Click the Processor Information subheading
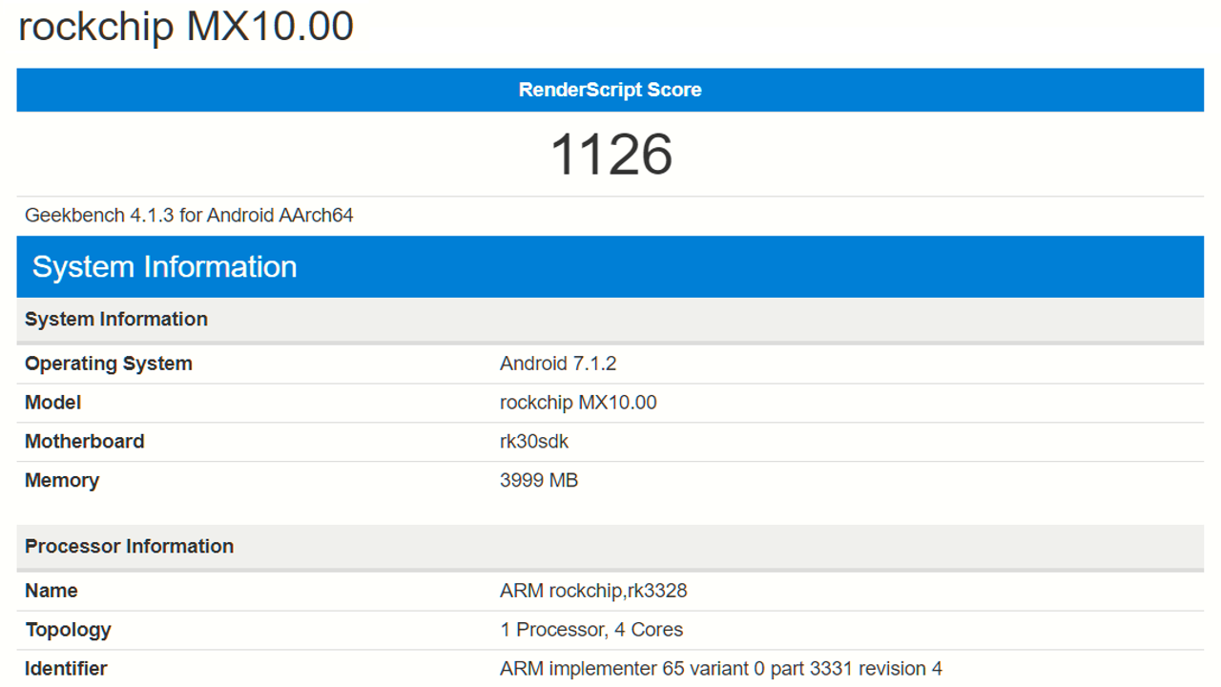This screenshot has width=1221, height=687. point(129,547)
